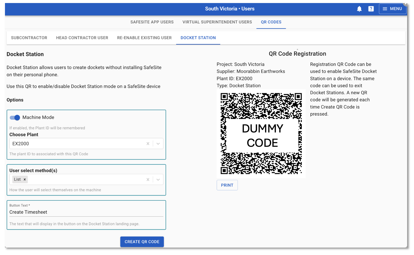Switch to Virtual Superintendent Users tab
The height and width of the screenshot is (255, 414).
tap(217, 22)
